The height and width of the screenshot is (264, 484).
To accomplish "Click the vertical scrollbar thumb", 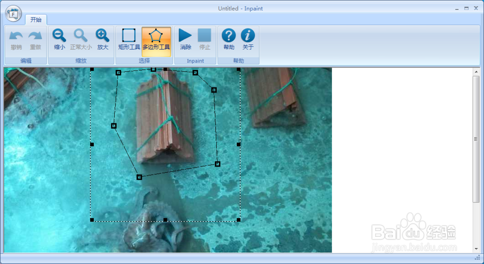I will coord(476,139).
